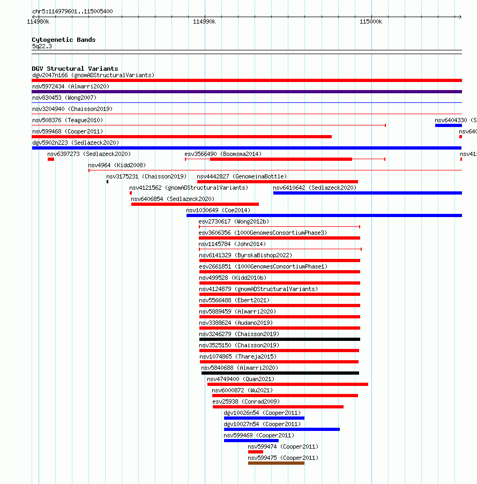Click the 114980k ruler tick label
The image size is (477, 484).
38,21
